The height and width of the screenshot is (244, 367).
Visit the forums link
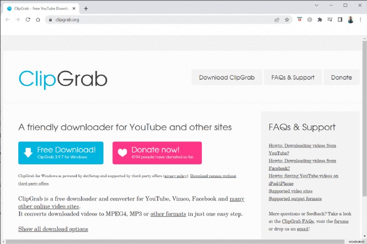(341, 222)
